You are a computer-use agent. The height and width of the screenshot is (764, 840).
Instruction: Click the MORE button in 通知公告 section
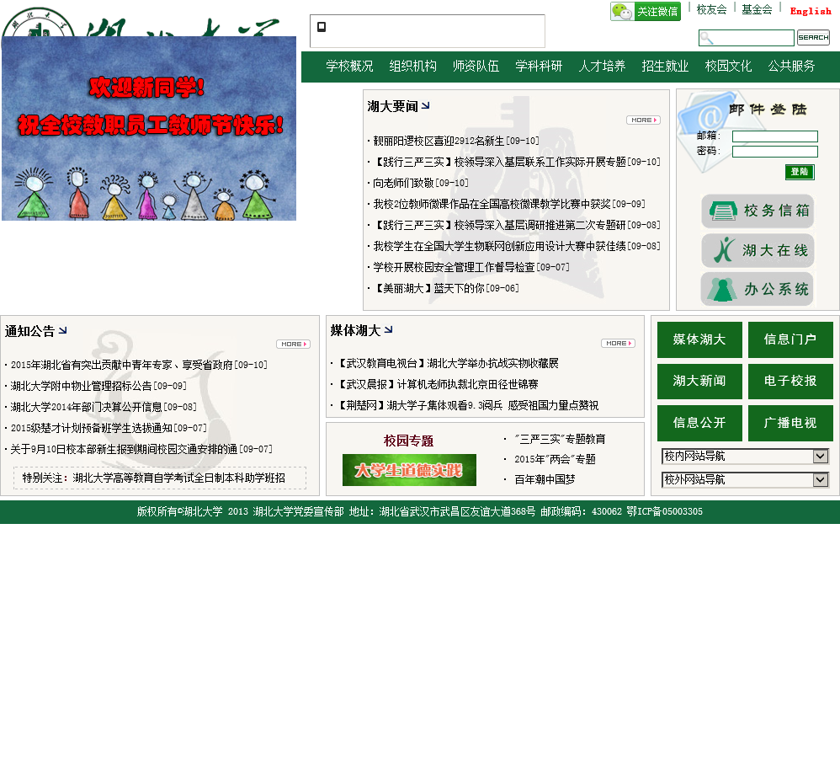[x=293, y=345]
